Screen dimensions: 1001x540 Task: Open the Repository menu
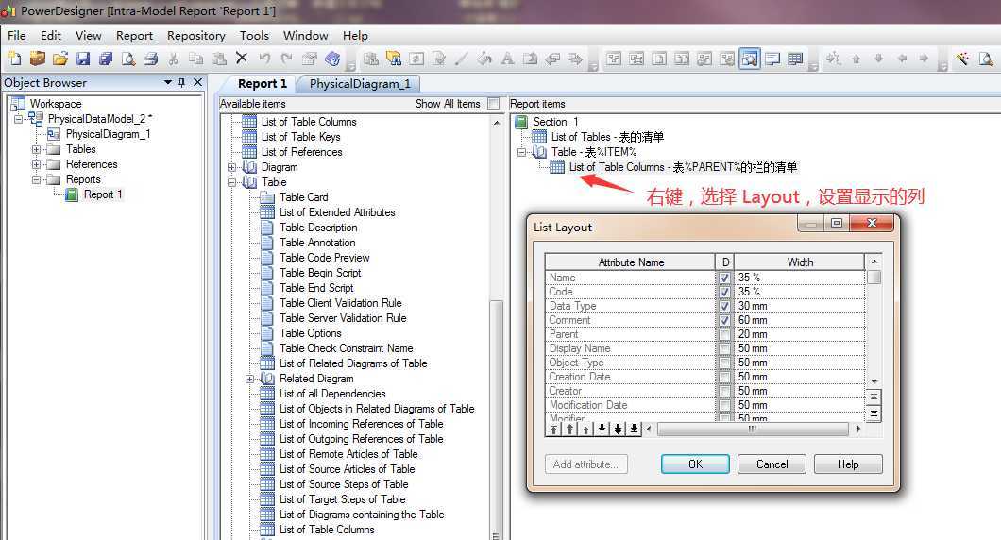196,36
